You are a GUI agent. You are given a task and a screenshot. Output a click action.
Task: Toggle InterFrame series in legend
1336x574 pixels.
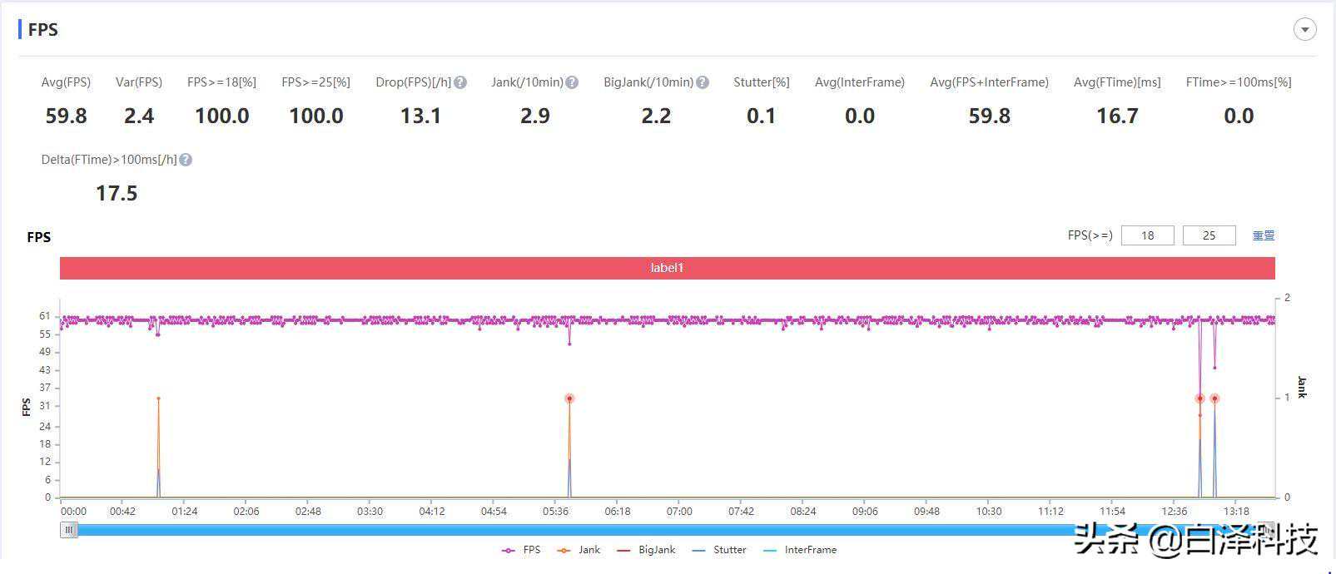click(x=800, y=550)
